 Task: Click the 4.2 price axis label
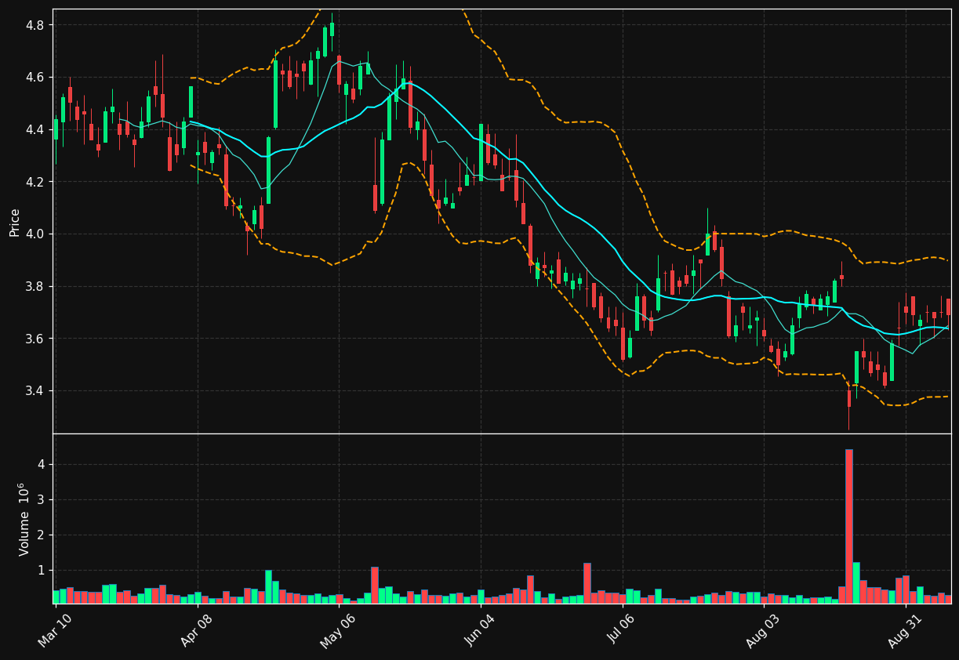(35, 182)
